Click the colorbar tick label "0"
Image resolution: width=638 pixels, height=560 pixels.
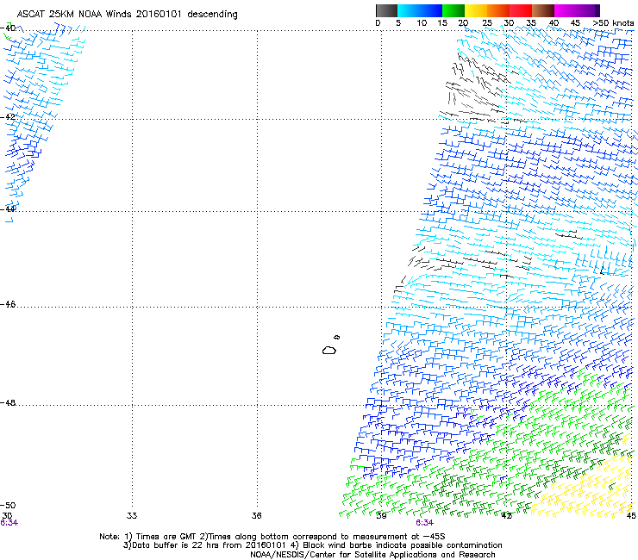coord(378,23)
